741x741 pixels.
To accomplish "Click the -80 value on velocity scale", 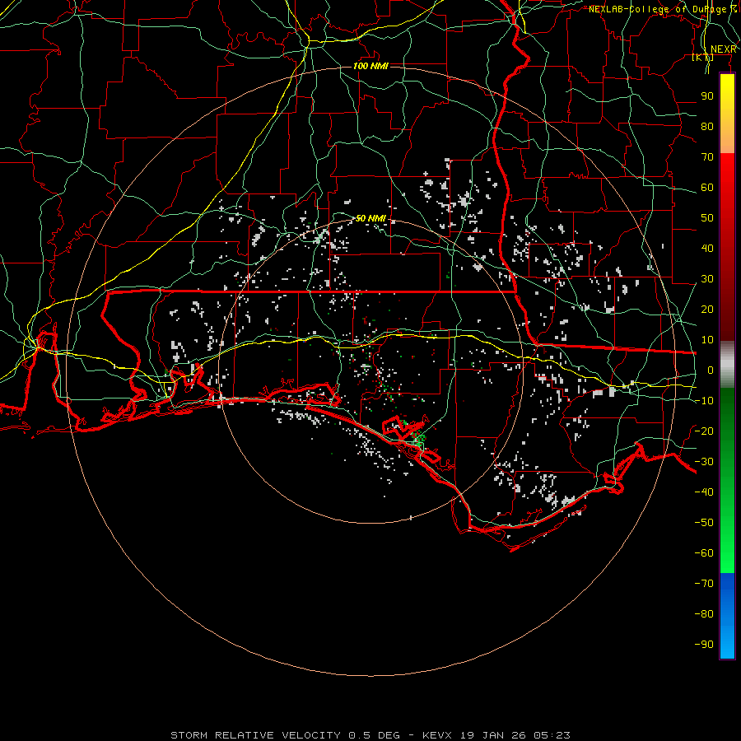I will (x=704, y=614).
